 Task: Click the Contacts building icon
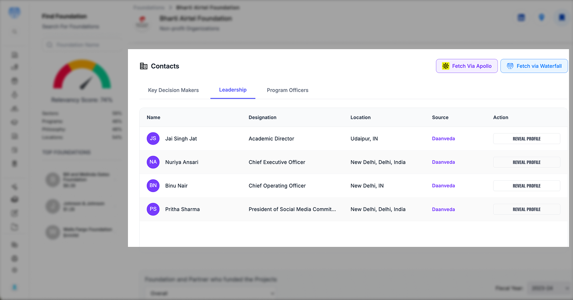(x=144, y=66)
